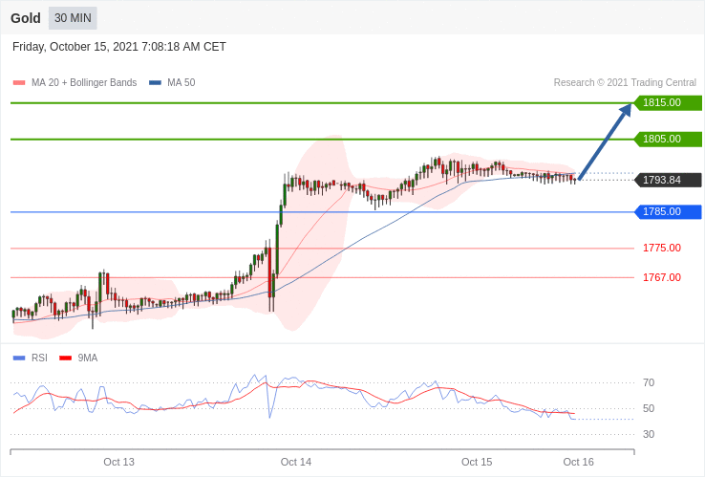Click the Gold chart title
The height and width of the screenshot is (478, 705).
(26, 18)
